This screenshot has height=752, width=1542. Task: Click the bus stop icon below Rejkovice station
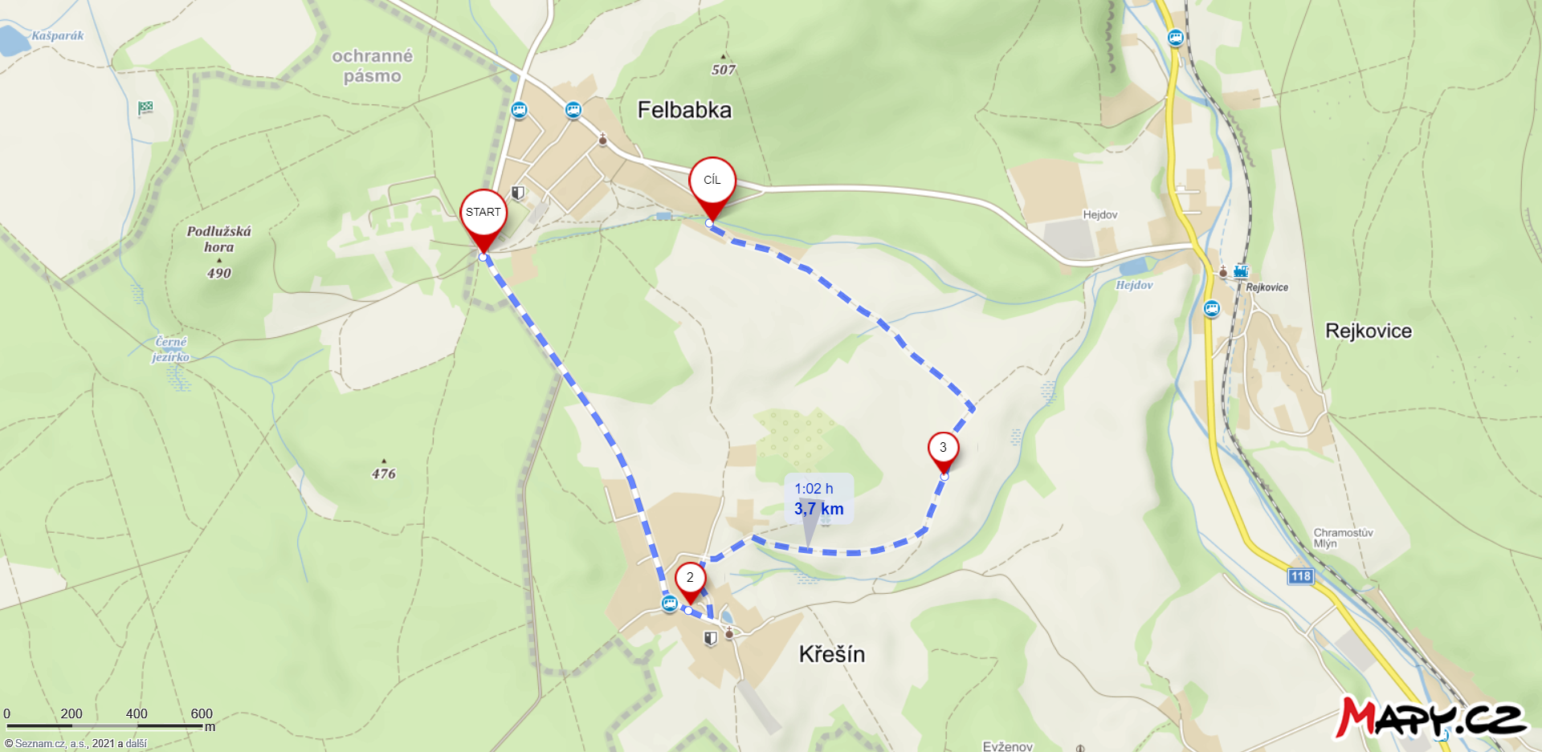pyautogui.click(x=1212, y=308)
